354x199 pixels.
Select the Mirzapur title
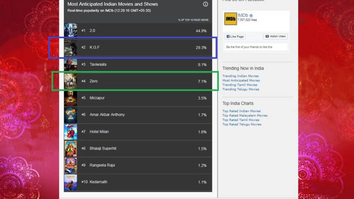coord(97,98)
